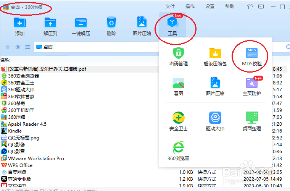
Task: Switch to list view icon
Action: [x=27, y=47]
